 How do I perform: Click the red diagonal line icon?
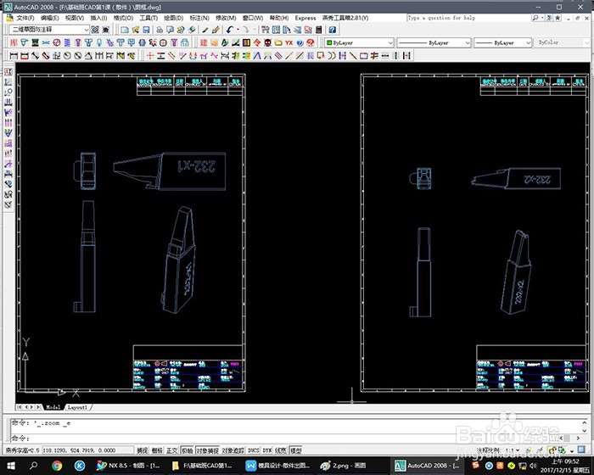[353, 56]
